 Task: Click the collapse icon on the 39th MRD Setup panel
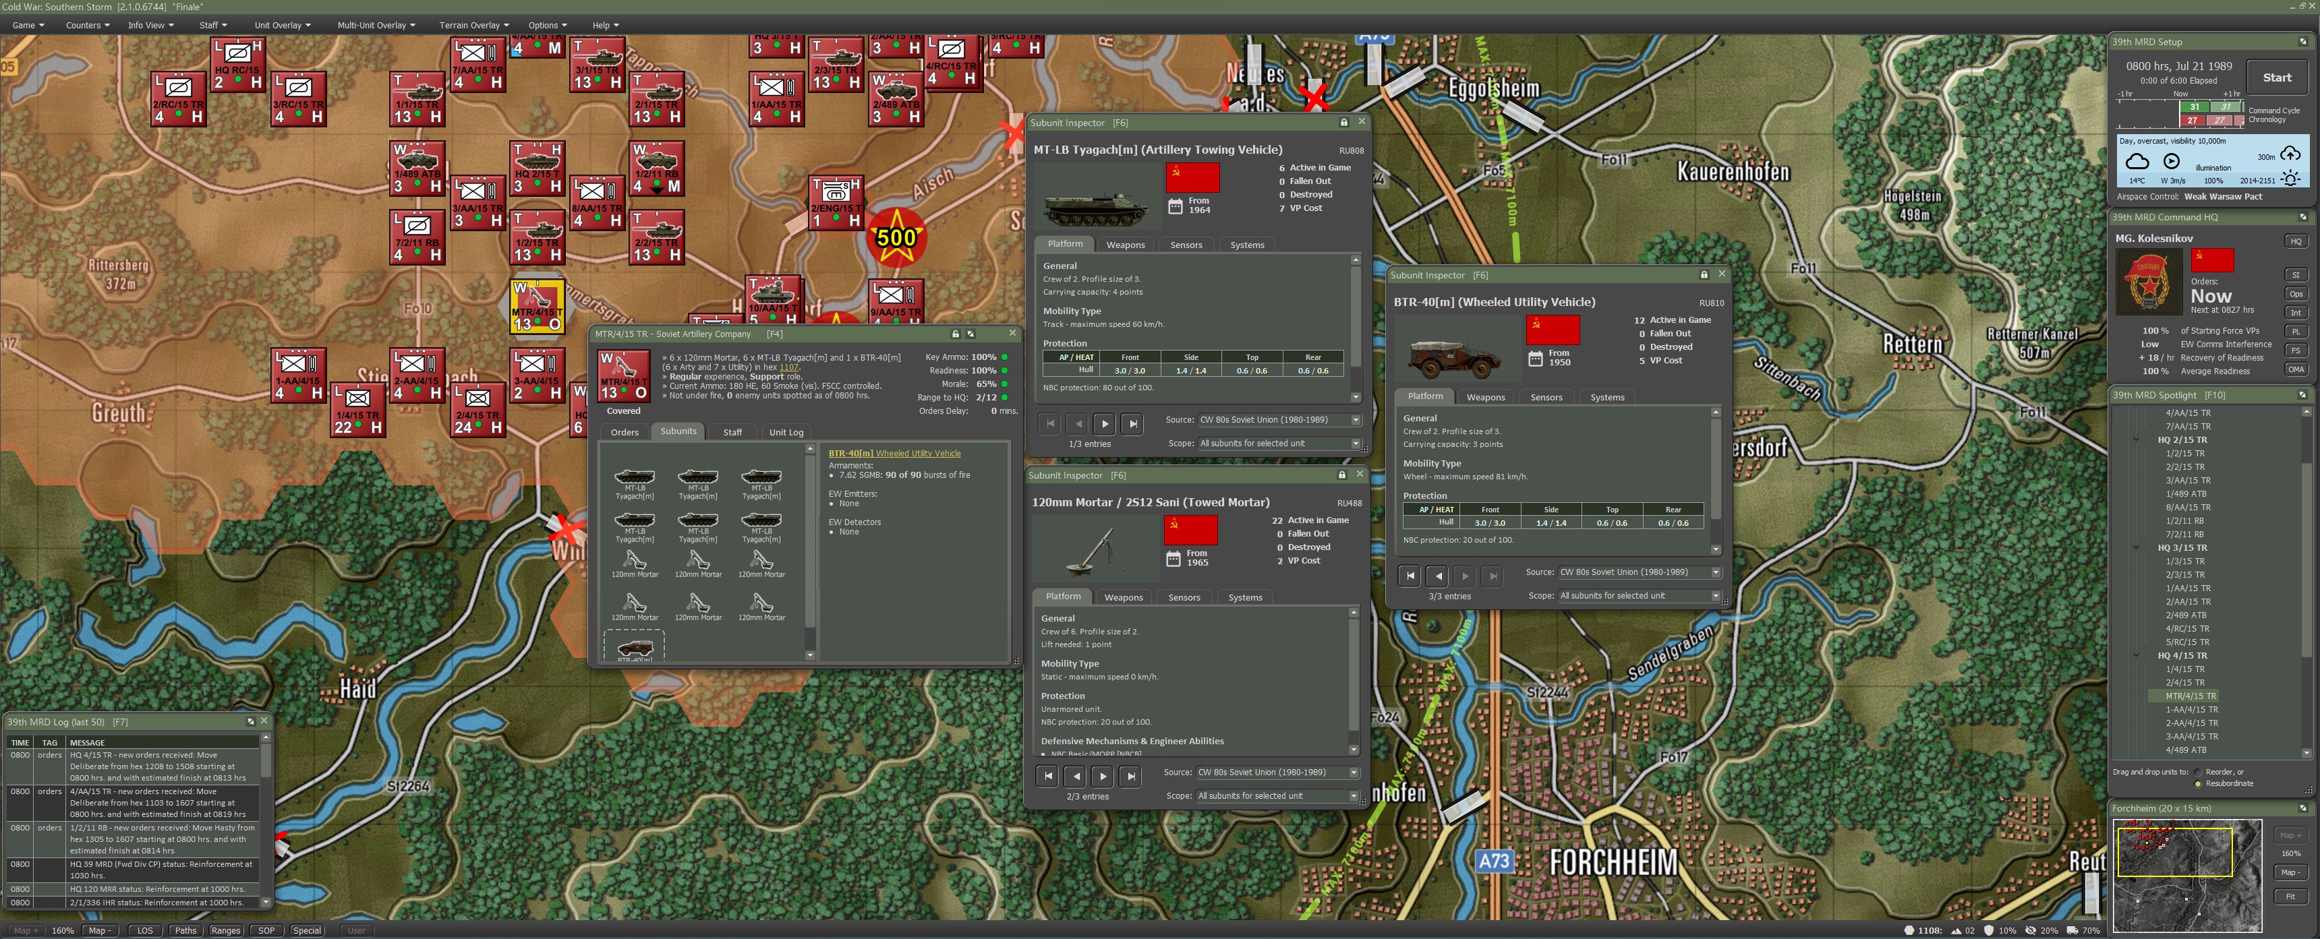[x=2304, y=41]
